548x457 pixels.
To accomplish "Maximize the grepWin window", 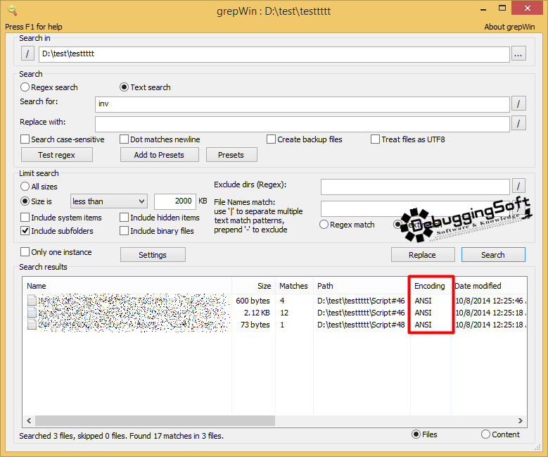I will click(x=502, y=8).
